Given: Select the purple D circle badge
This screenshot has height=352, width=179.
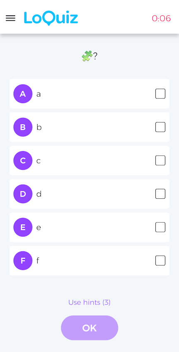Looking at the screenshot, I should [23, 194].
